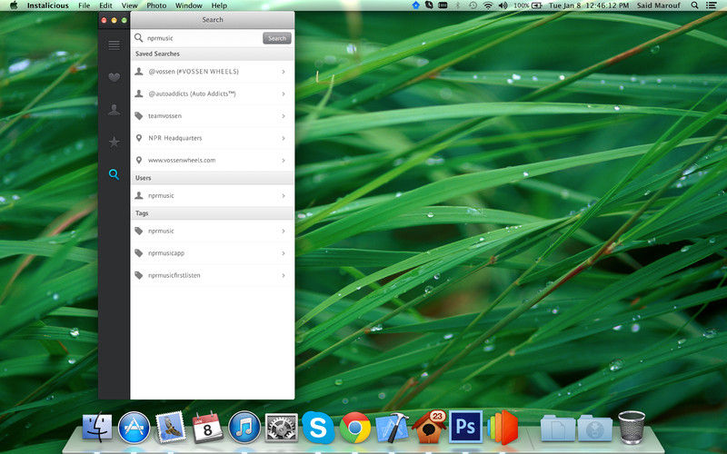Open the profile person icon in sidebar
Viewport: 727px width, 454px height.
[x=114, y=110]
